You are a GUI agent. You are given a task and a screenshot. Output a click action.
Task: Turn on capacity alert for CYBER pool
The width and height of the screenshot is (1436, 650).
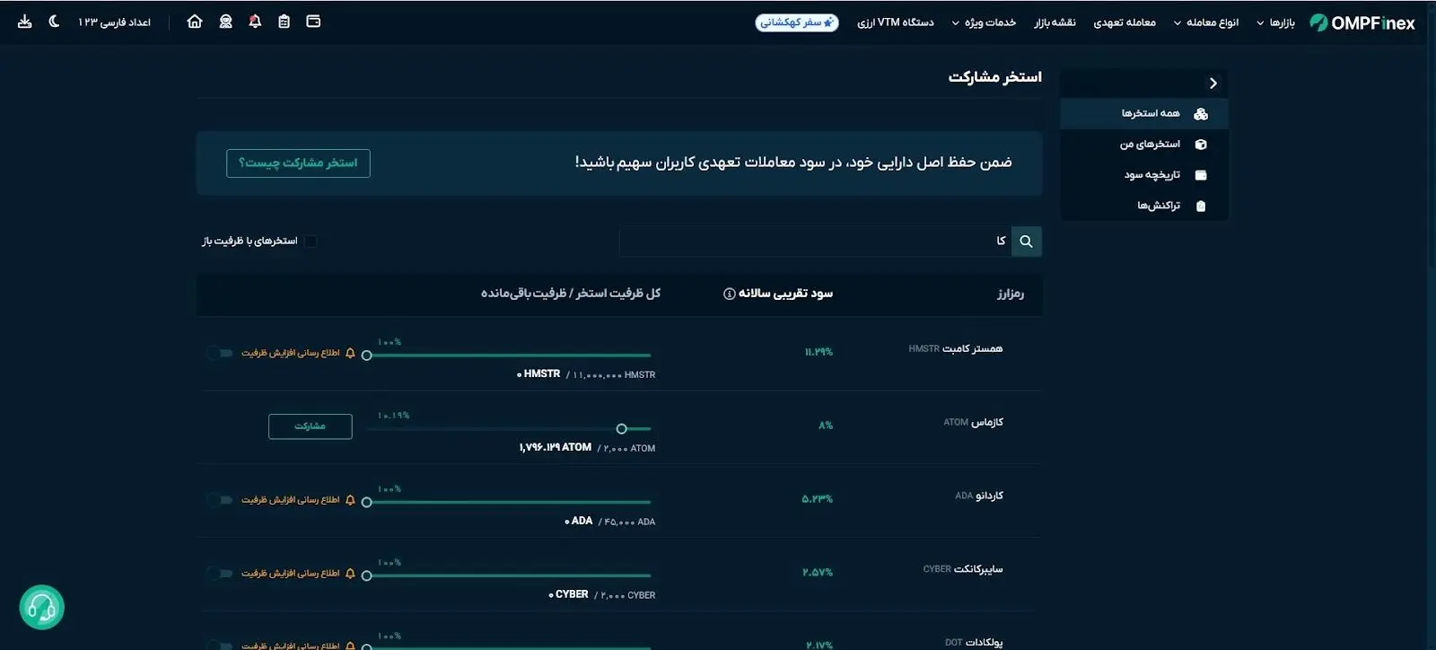[220, 574]
